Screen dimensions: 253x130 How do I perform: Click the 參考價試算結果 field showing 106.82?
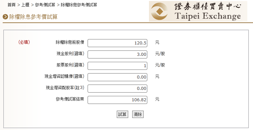point(117,100)
